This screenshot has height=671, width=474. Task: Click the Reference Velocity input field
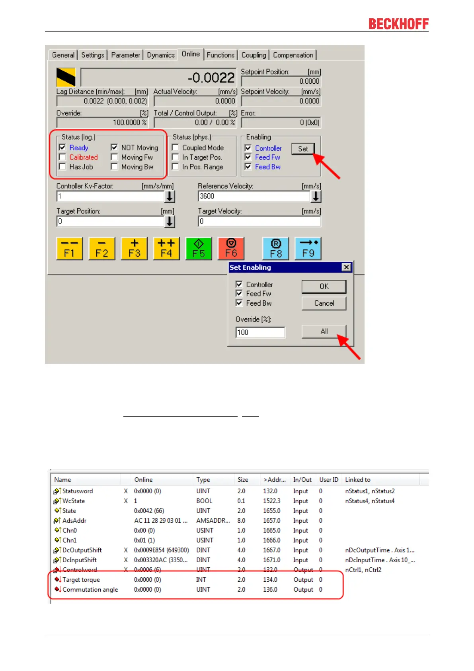(x=254, y=196)
